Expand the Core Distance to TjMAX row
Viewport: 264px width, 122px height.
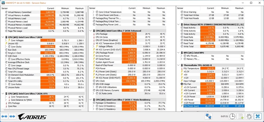(6, 100)
